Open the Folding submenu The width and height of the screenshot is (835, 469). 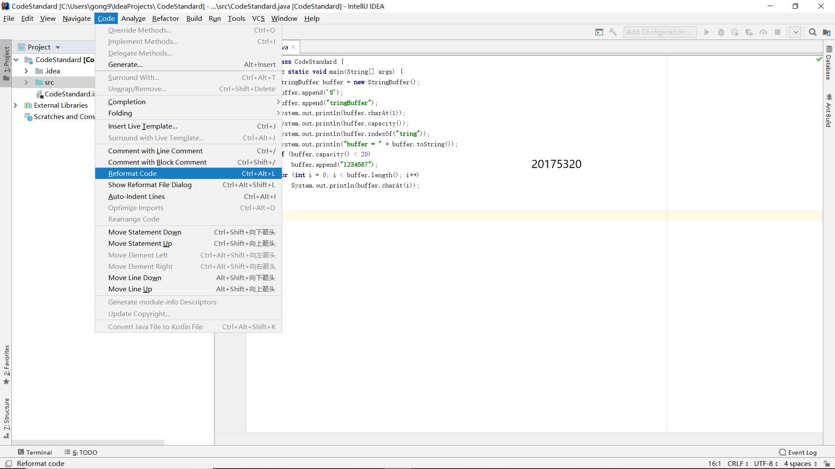pos(188,113)
